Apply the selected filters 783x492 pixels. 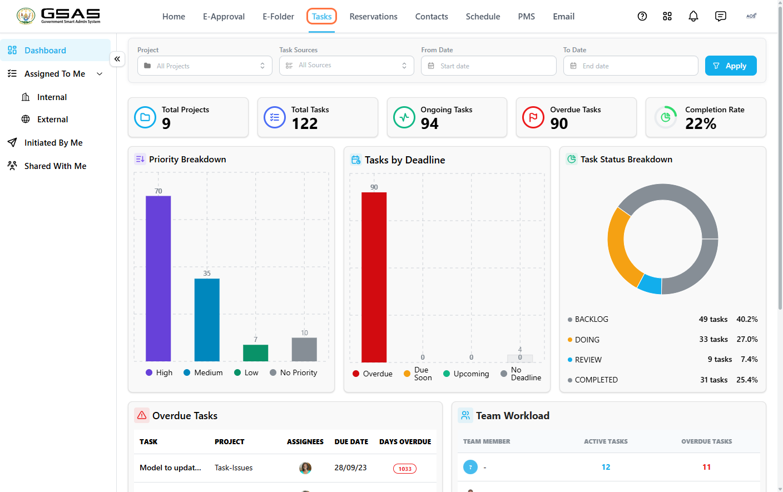click(x=731, y=66)
